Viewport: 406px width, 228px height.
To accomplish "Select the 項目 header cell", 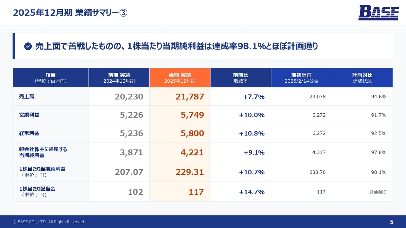I will (x=51, y=78).
